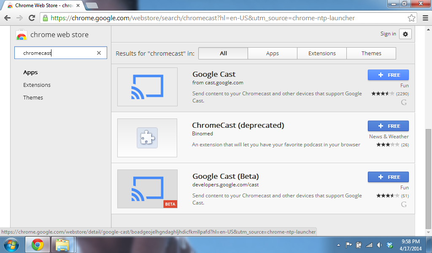This screenshot has width=432, height=253.
Task: Click the Chrome Web Store logo
Action: coord(22,35)
